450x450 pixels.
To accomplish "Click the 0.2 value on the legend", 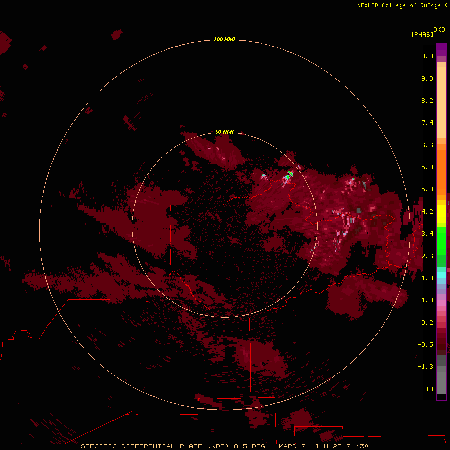I will [427, 323].
